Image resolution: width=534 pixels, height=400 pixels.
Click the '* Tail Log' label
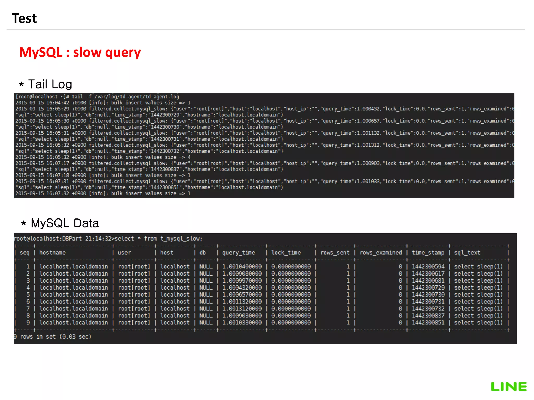coord(45,84)
